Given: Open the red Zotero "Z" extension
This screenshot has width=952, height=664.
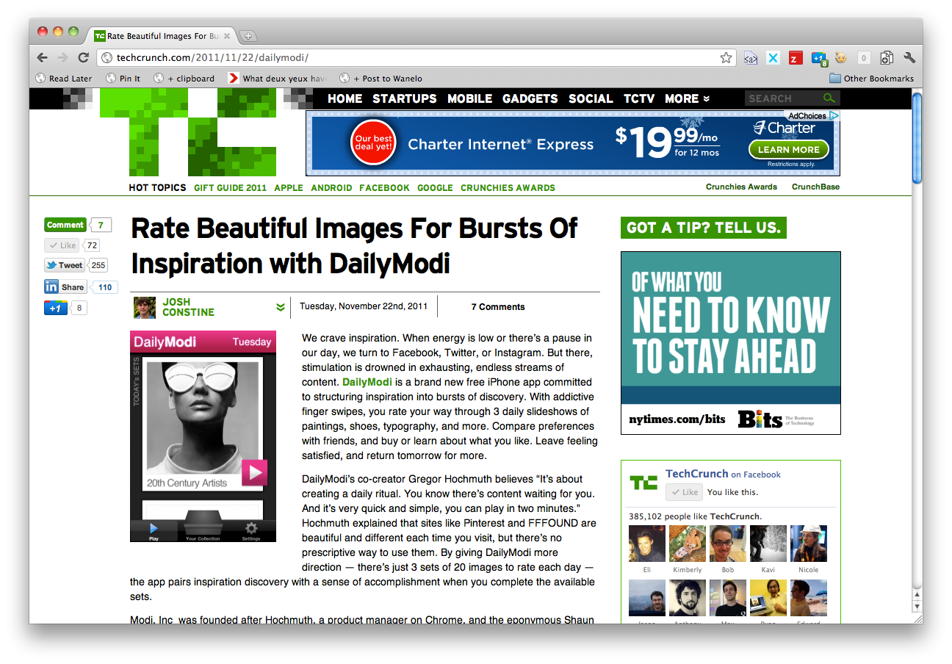Looking at the screenshot, I should [x=796, y=57].
